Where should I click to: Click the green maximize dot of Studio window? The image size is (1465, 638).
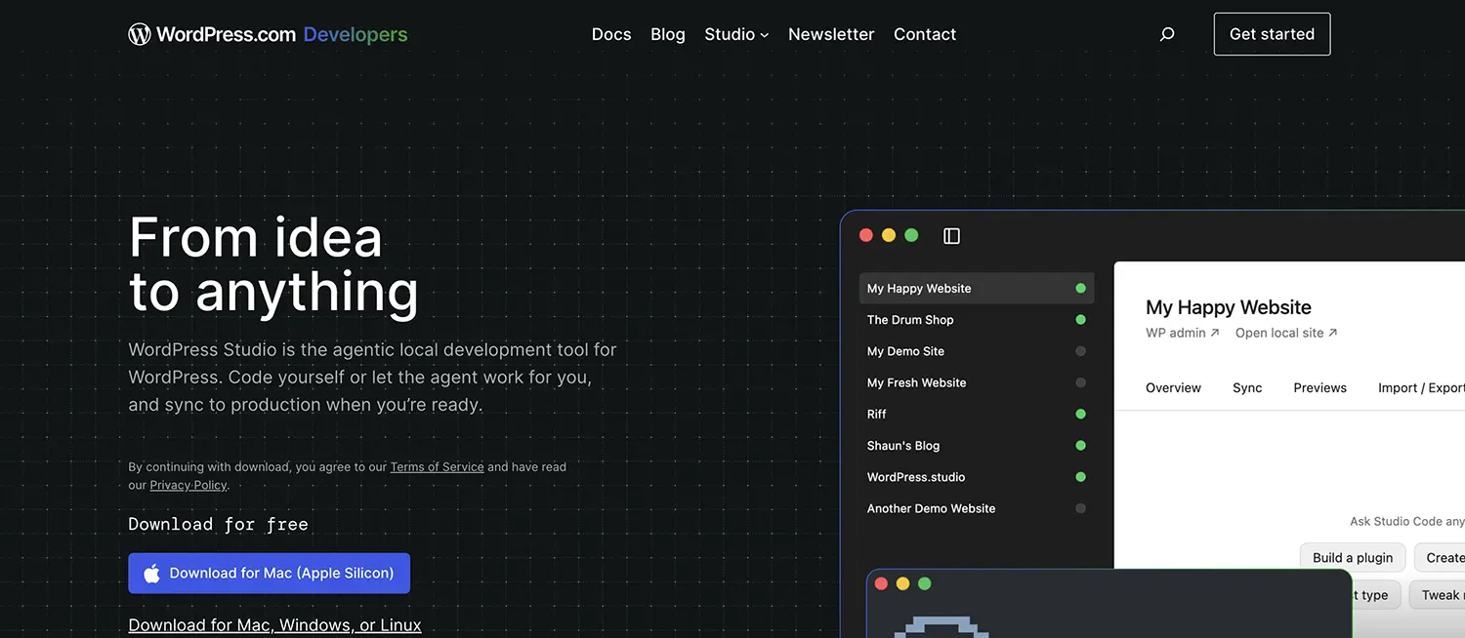click(911, 235)
